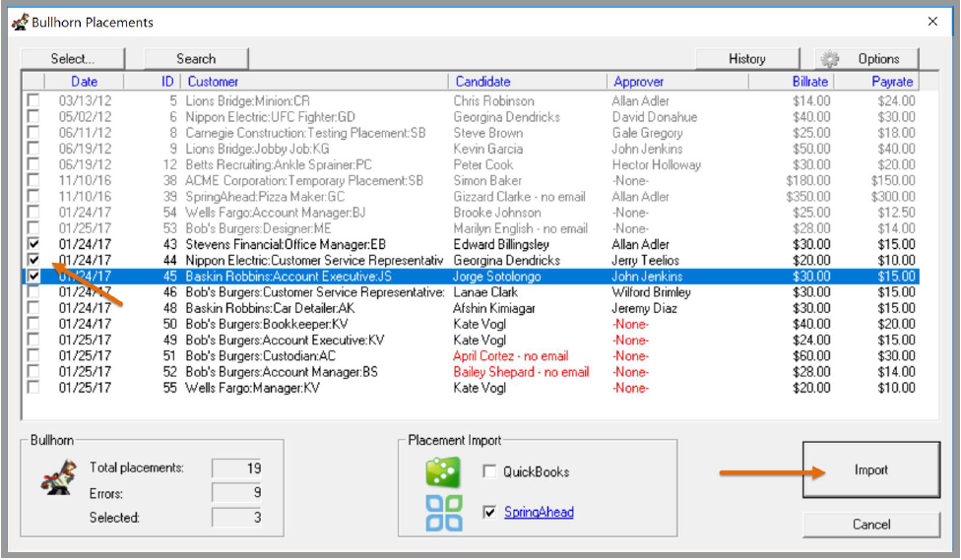Open the Options button
The image size is (961, 560).
pos(866,59)
